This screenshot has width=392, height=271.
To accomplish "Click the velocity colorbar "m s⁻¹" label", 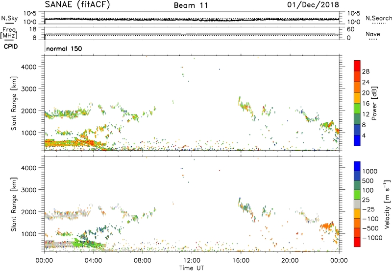I will click(387, 204).
